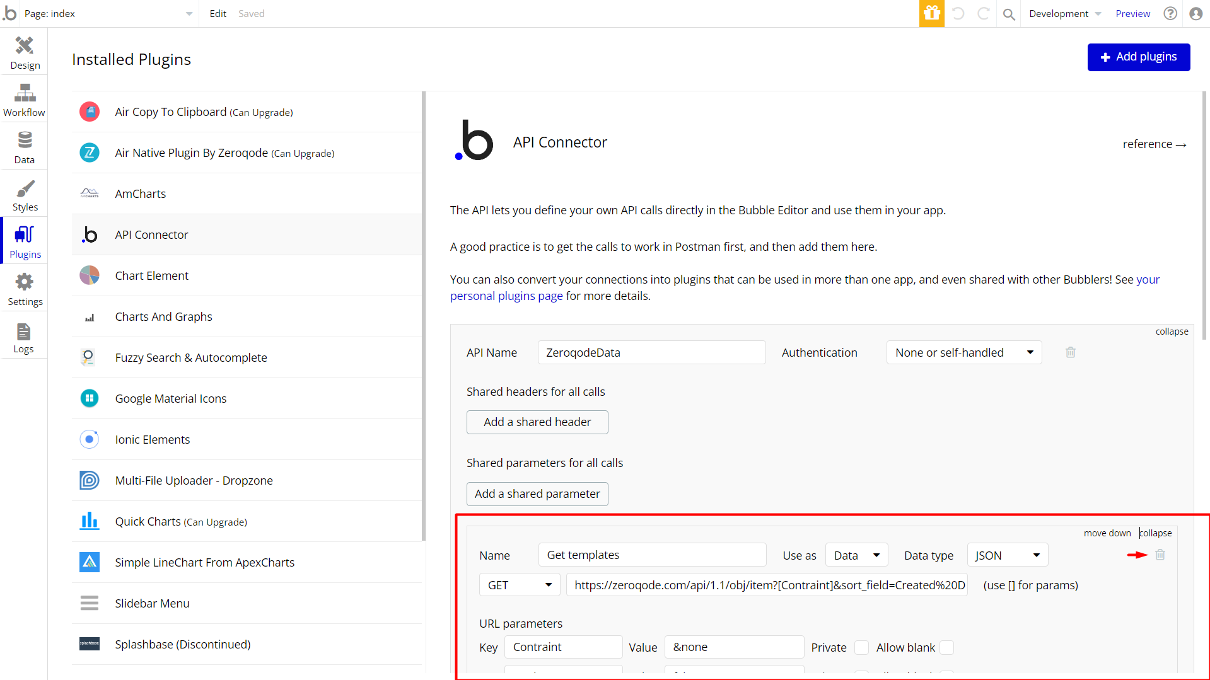This screenshot has width=1210, height=680.
Task: Select the Chart Element plugin icon
Action: pos(90,275)
